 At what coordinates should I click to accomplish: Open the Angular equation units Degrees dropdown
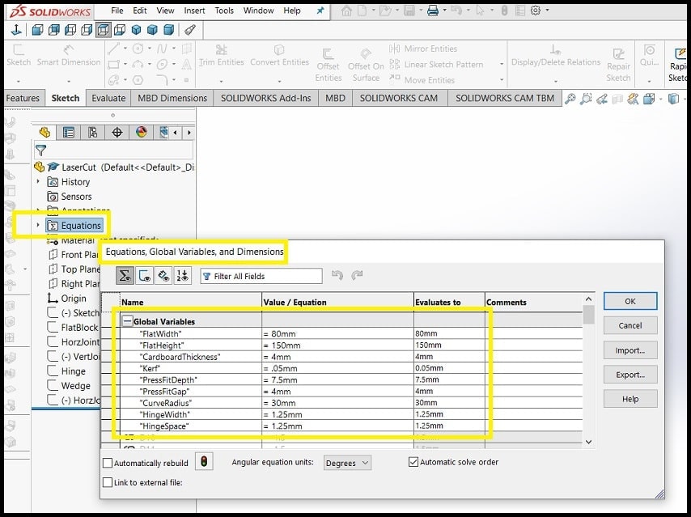click(347, 463)
